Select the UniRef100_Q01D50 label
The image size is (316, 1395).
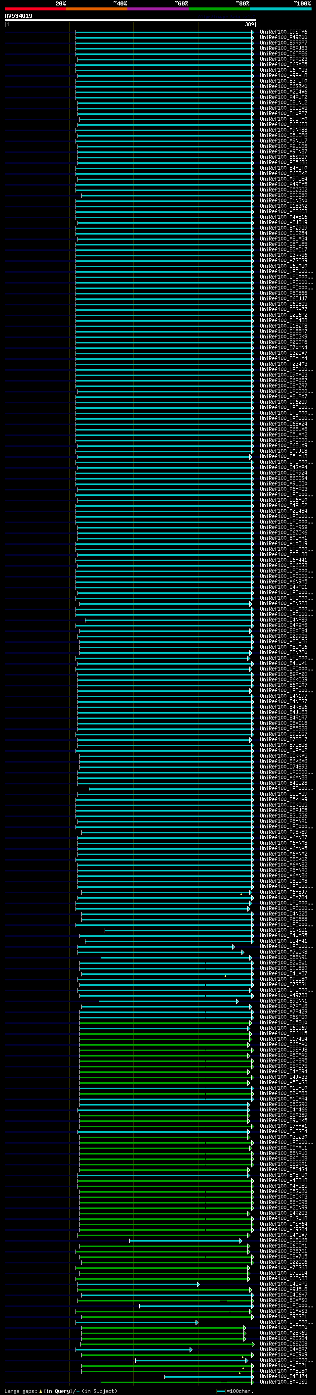click(x=283, y=195)
